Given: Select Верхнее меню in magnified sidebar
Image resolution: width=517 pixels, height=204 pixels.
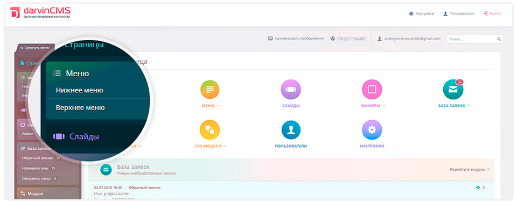Looking at the screenshot, I should point(80,107).
